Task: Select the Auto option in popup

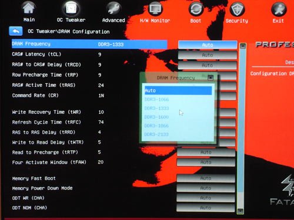Action: tap(178, 90)
